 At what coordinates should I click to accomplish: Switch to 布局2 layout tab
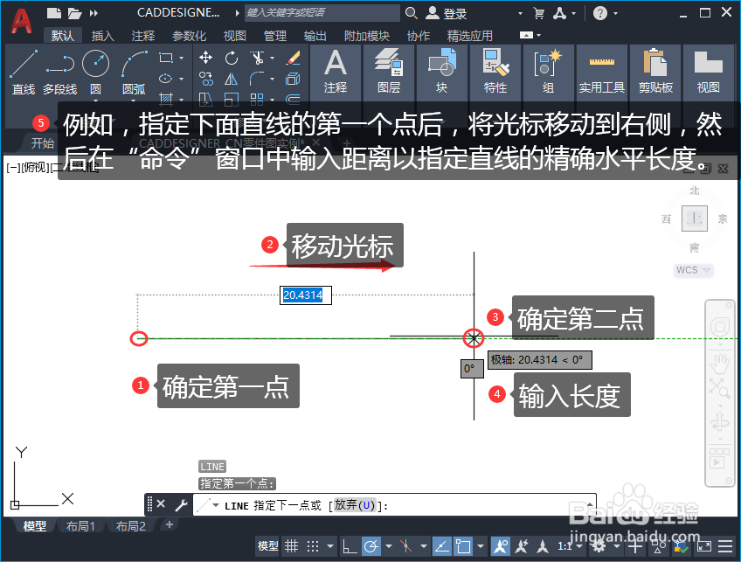click(130, 525)
